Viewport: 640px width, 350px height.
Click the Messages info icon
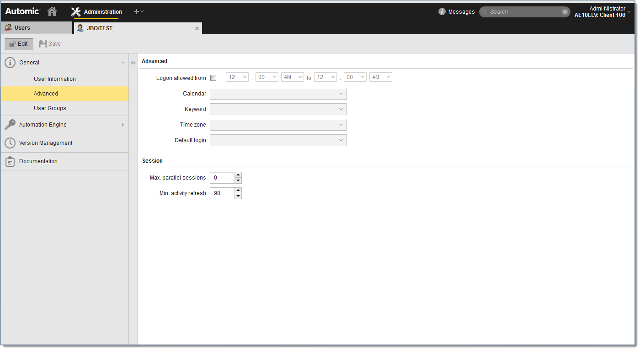[x=442, y=11]
